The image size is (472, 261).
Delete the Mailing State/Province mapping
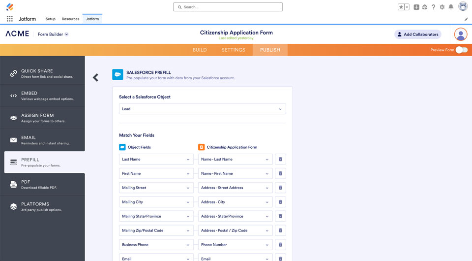(280, 216)
